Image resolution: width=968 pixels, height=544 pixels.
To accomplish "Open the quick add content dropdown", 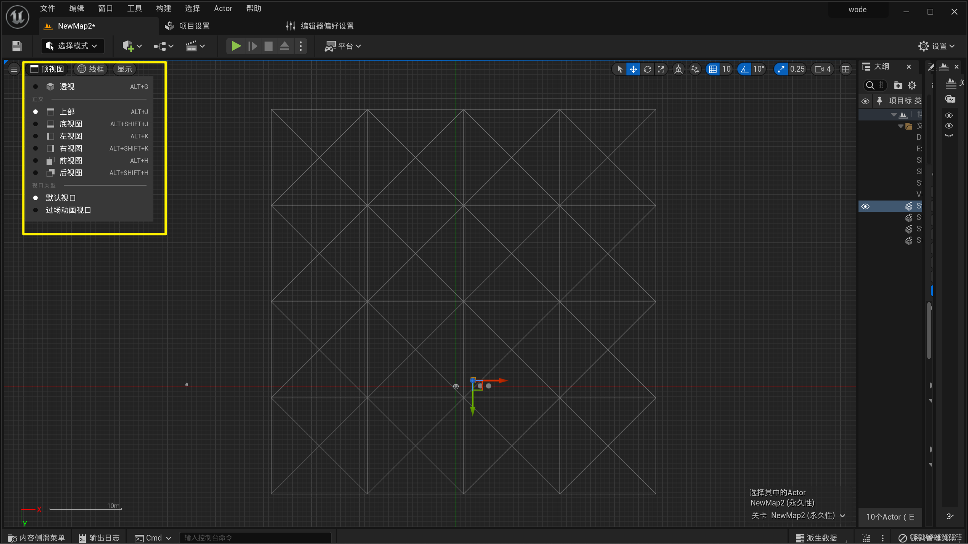I will point(132,46).
